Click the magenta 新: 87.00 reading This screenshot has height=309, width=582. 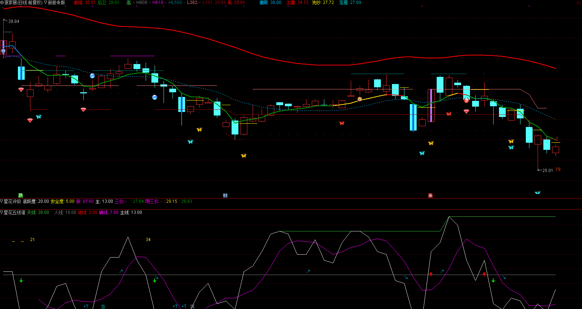point(85,201)
